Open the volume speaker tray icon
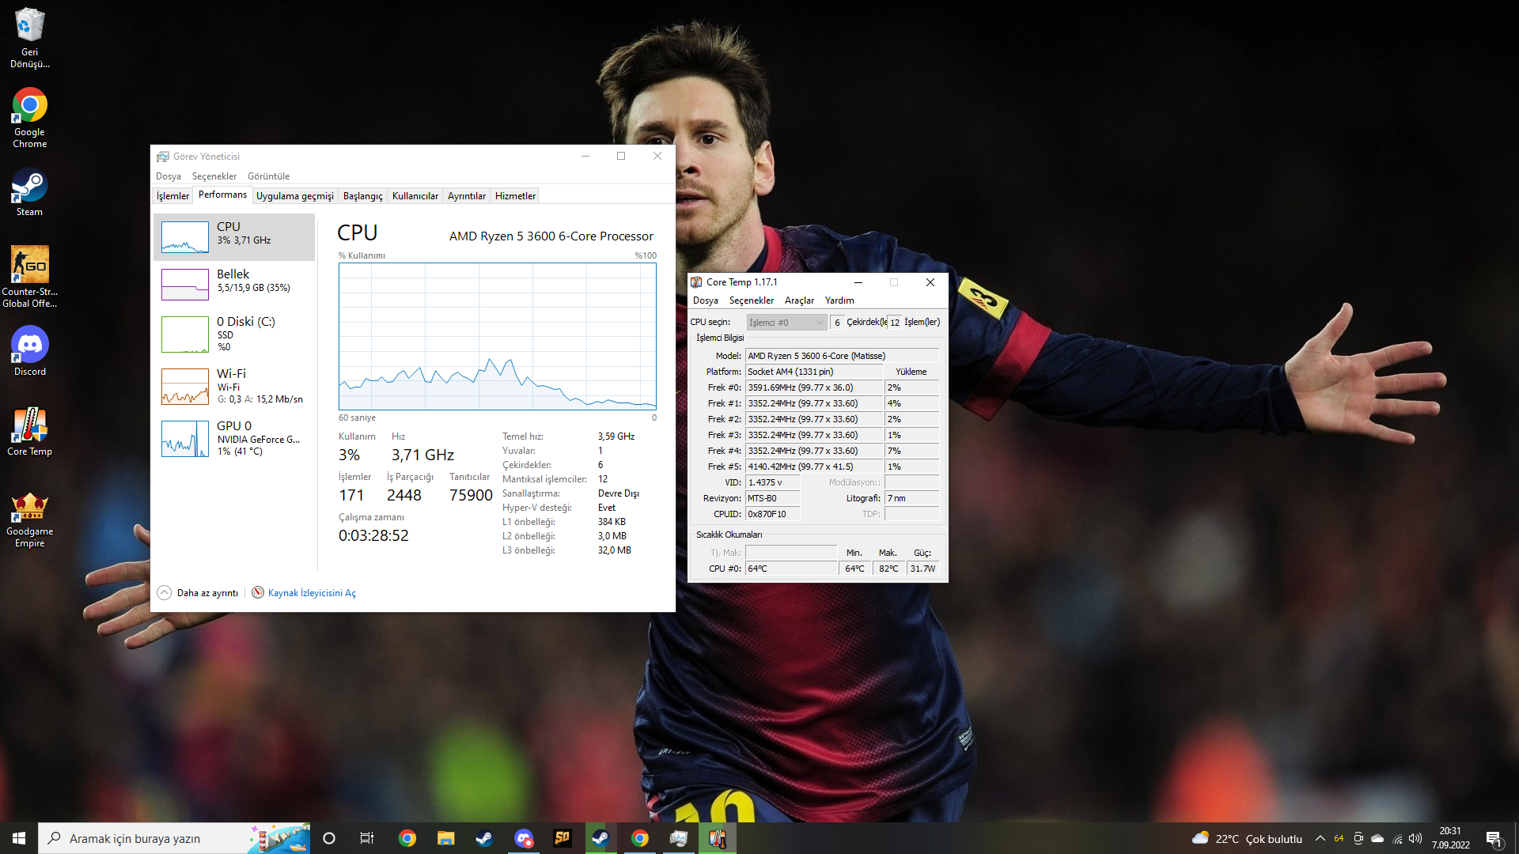This screenshot has width=1519, height=854. click(1415, 838)
